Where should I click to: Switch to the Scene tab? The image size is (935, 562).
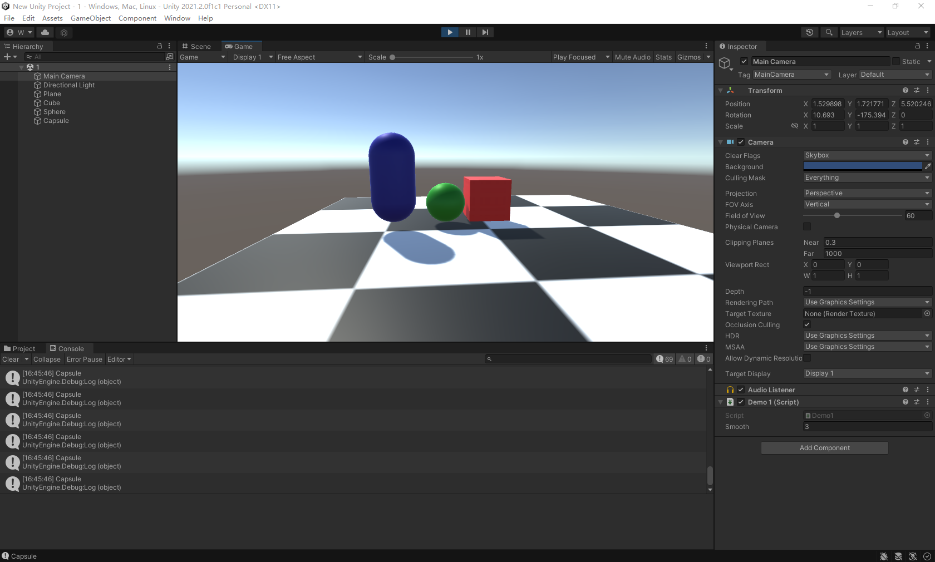tap(198, 46)
